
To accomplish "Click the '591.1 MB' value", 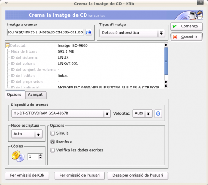I will tap(66, 52).
